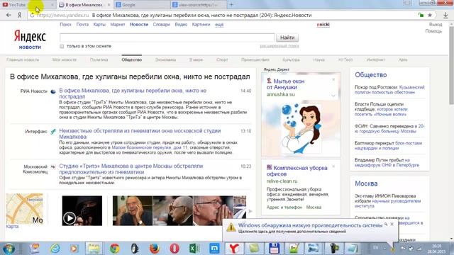This screenshot has height=255, width=454.
Task: Select the Общество category tab
Action: point(132,59)
